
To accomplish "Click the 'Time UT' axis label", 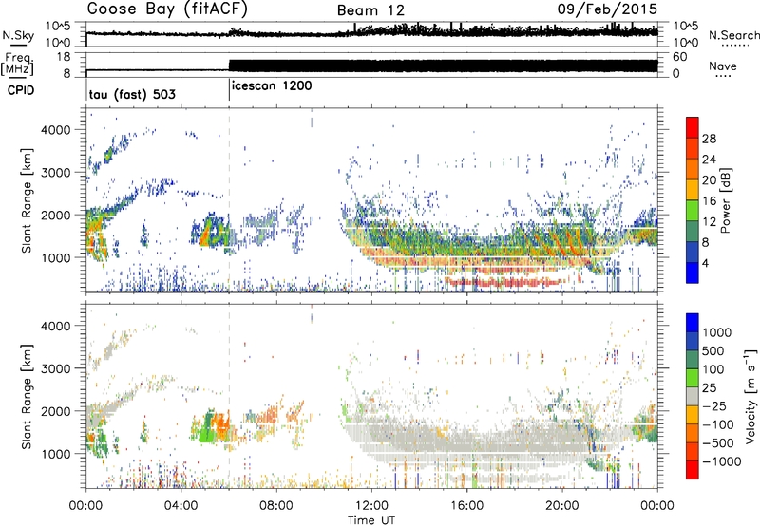I will tap(371, 519).
